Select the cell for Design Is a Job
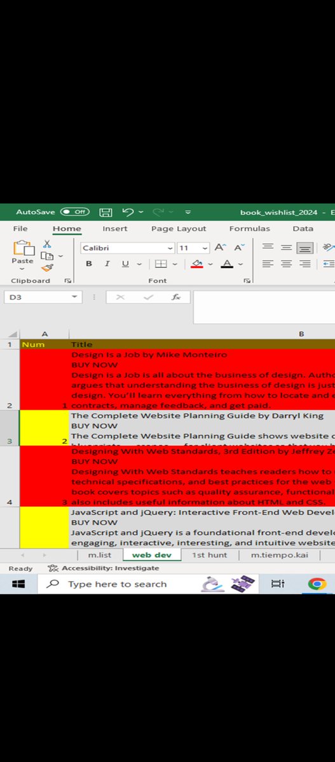The image size is (335, 762). (202, 380)
